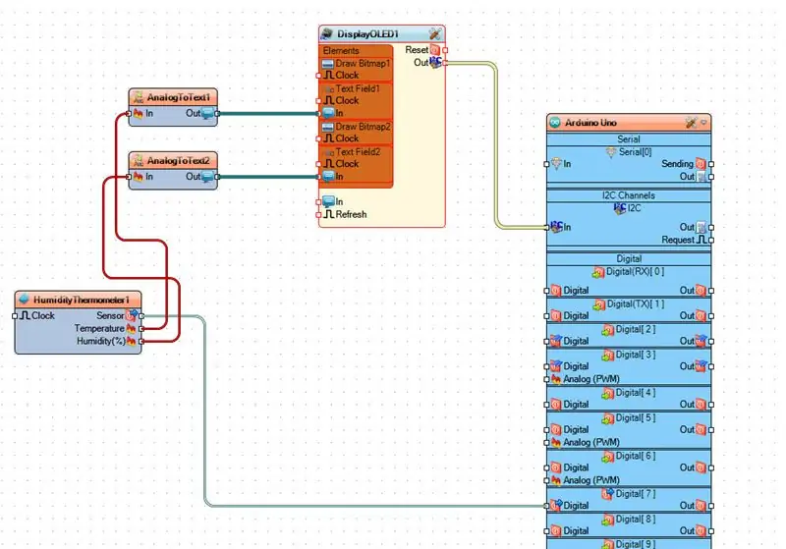The width and height of the screenshot is (786, 549).
Task: Click AnalogToText1 In pin
Action: tap(129, 114)
